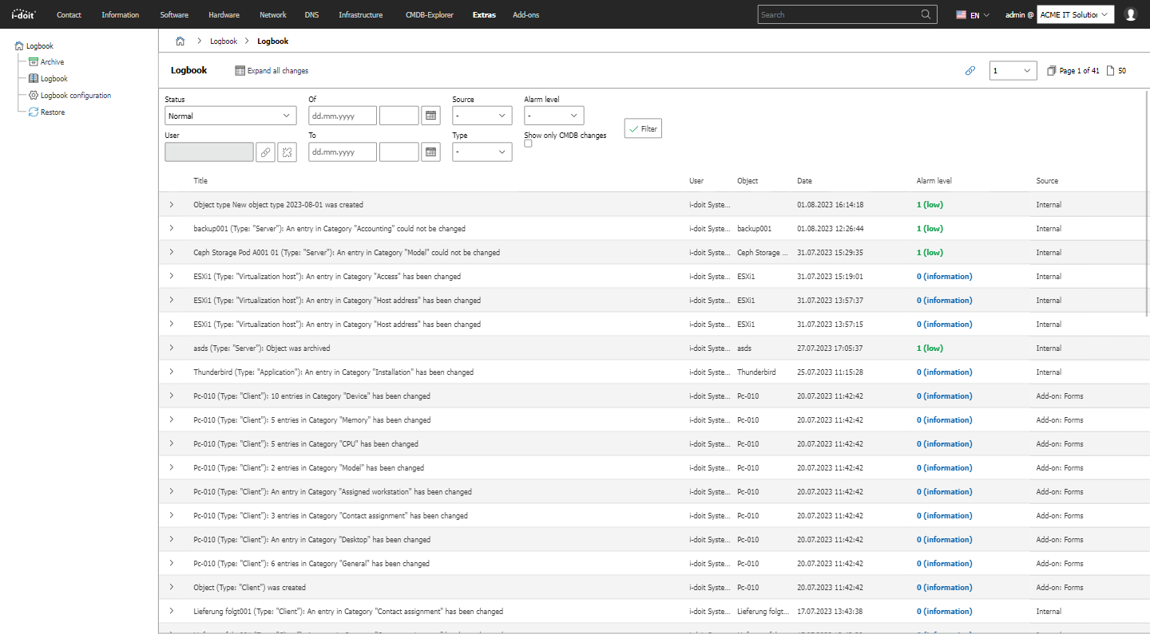Expand the 'New object type 2023-08-01' row

point(171,205)
